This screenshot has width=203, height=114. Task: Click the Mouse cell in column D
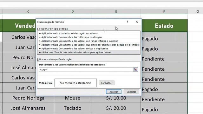click(x=73, y=98)
